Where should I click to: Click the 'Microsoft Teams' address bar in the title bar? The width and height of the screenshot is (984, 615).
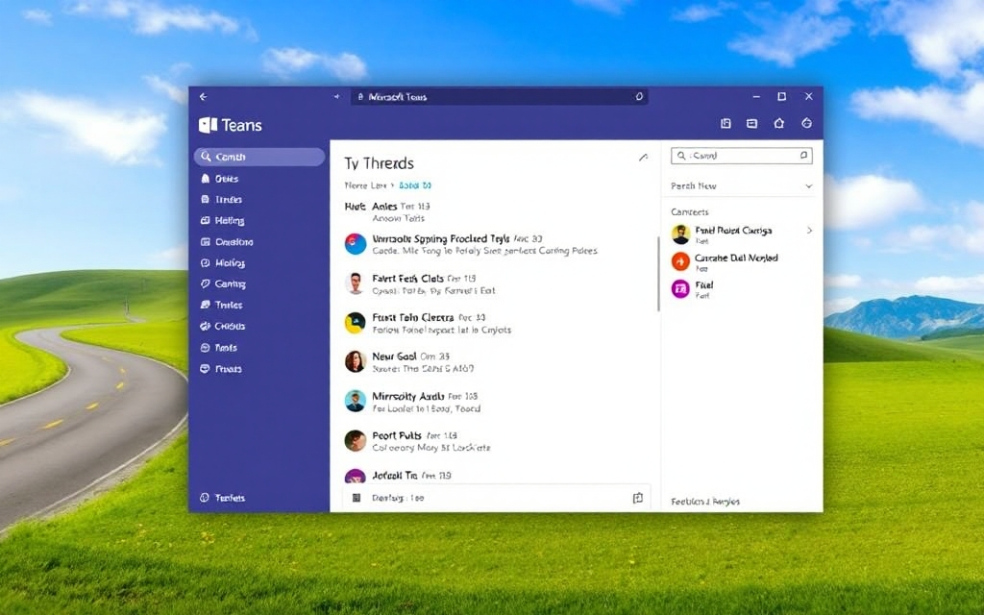pyautogui.click(x=500, y=97)
